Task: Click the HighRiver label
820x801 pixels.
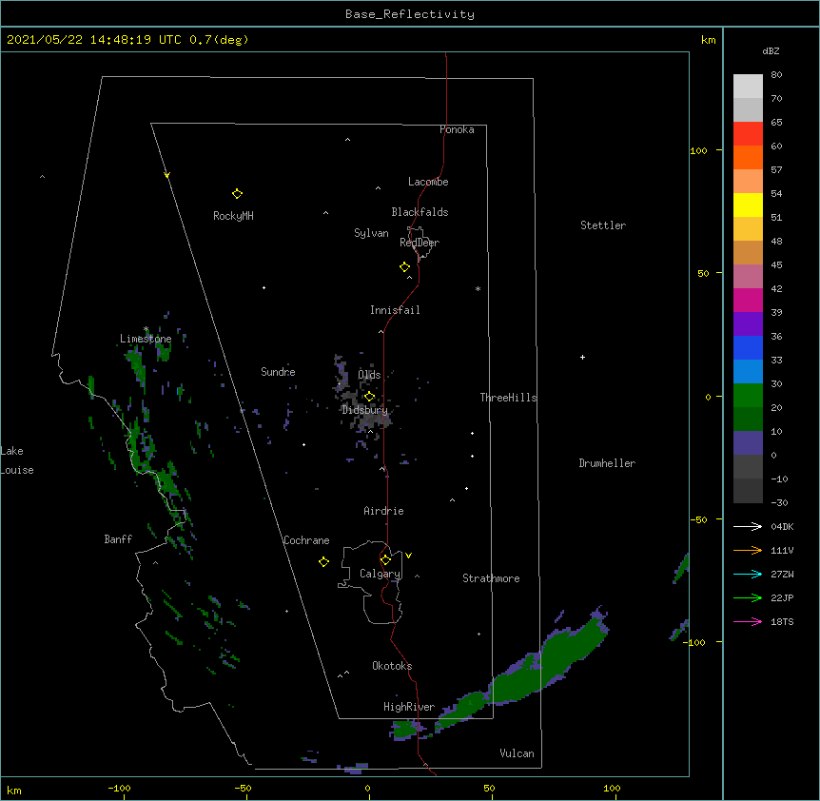Action: click(x=409, y=707)
